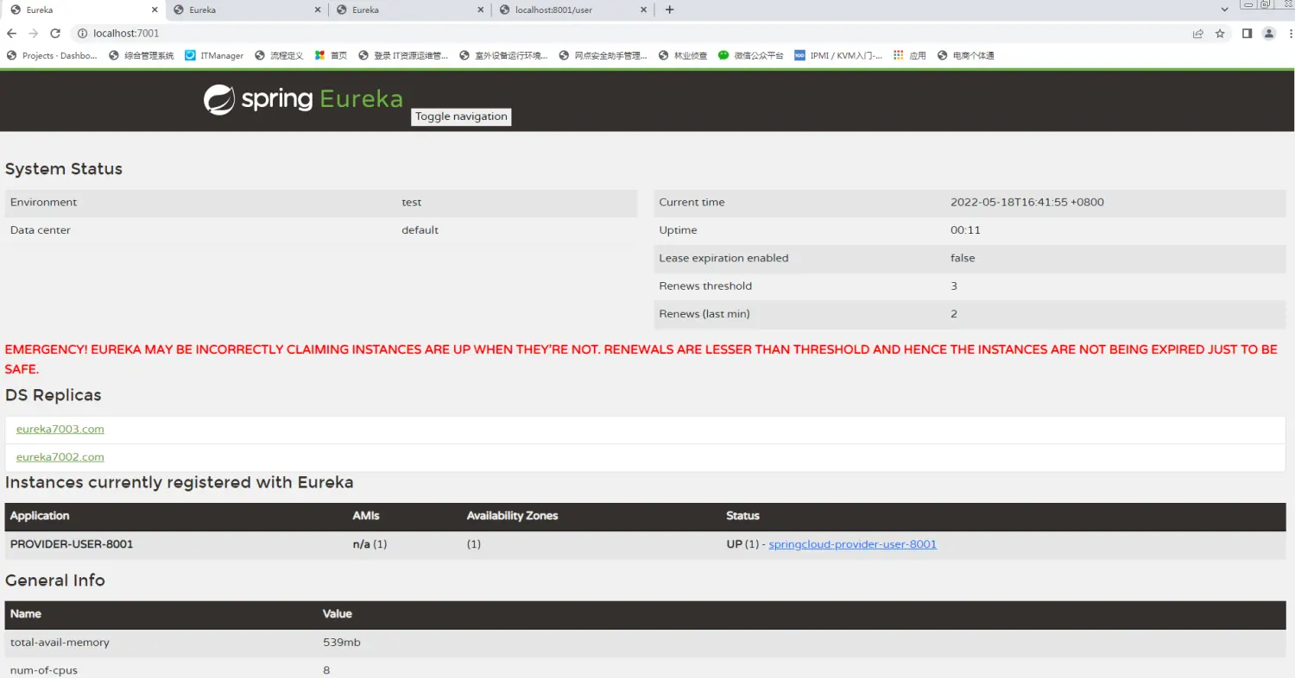
Task: Click the Uptime value 00:11
Action: coord(965,230)
